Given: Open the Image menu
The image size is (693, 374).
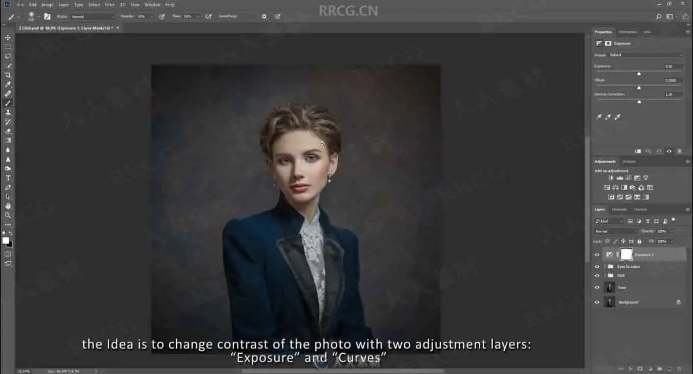Looking at the screenshot, I should click(47, 5).
